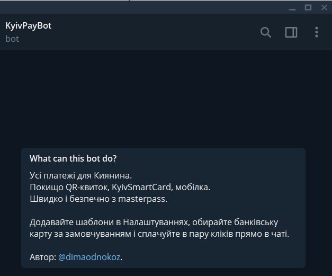Viewport: 332px width, 276px height.
Task: Close the Telegram window
Action: click(324, 7)
